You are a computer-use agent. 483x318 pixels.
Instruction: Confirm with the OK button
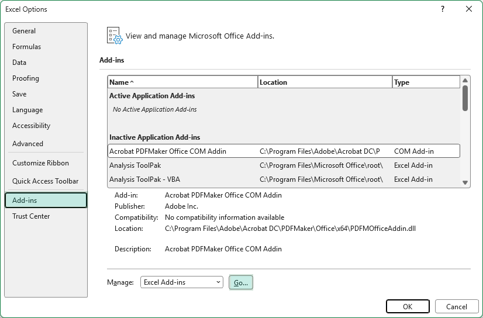point(408,307)
